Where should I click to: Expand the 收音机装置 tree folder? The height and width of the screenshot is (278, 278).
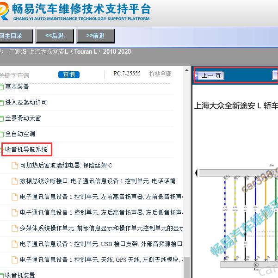pyautogui.click(x=20, y=275)
